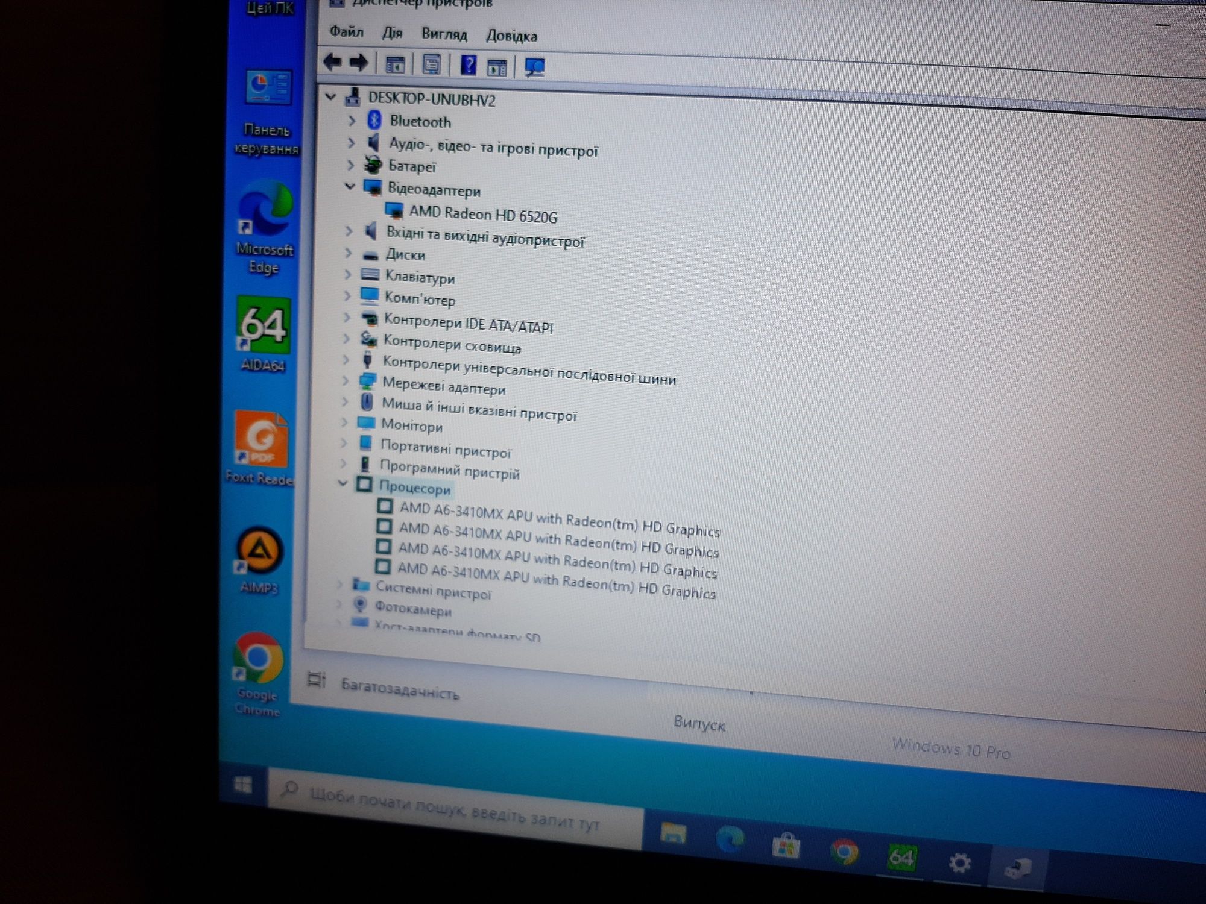Click the taskbar search box
Viewport: 1206px width, 904px height.
point(456,808)
